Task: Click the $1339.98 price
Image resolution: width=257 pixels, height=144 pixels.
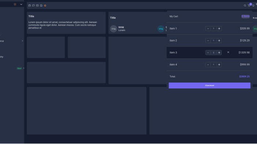Action: point(244,53)
